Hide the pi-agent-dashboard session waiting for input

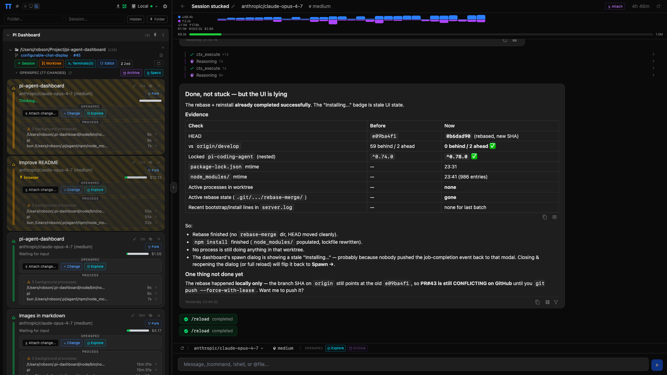151,239
